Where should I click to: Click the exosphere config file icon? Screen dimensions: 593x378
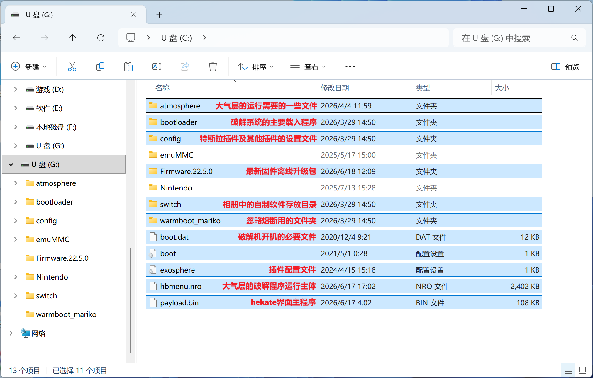(x=153, y=270)
